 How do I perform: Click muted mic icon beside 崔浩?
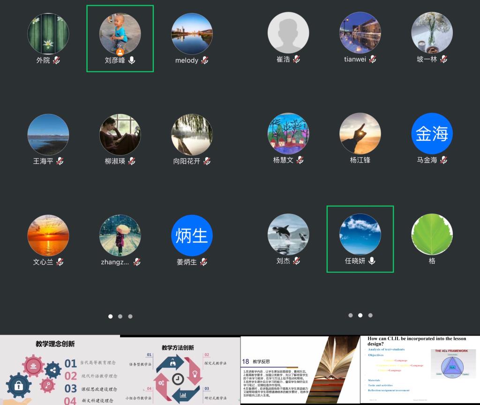[x=296, y=59]
